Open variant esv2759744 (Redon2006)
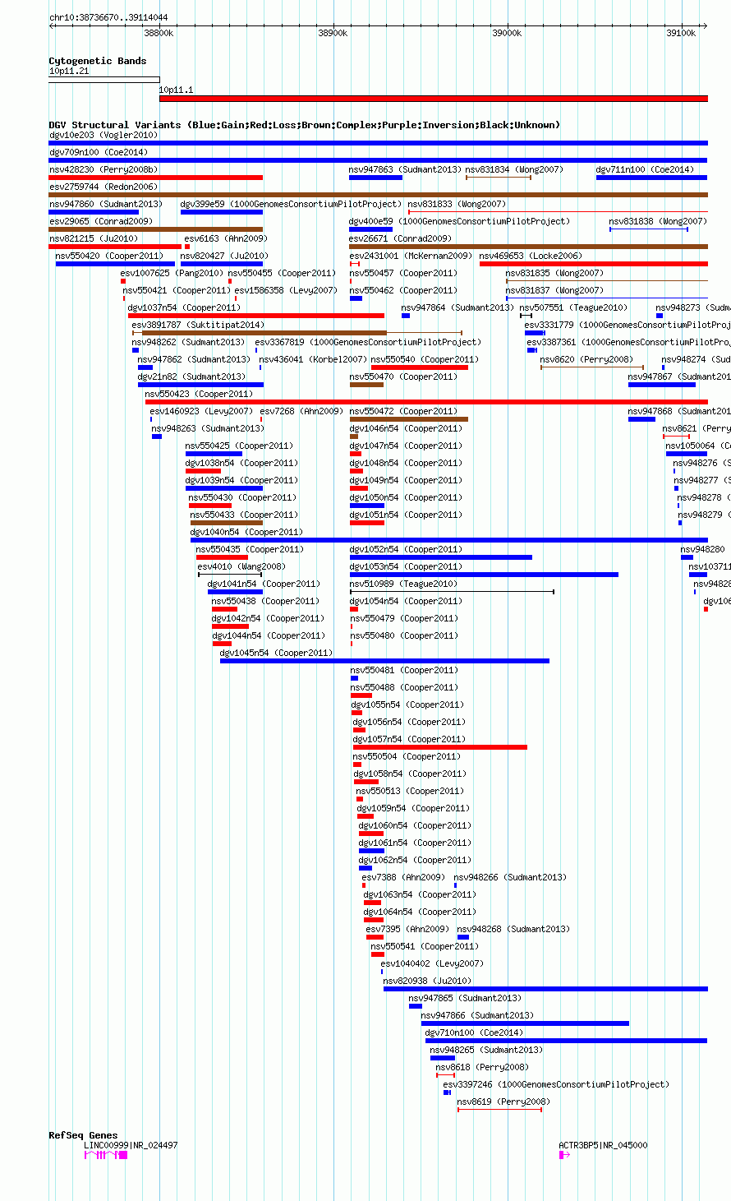This screenshot has height=1201, width=731. (x=103, y=187)
